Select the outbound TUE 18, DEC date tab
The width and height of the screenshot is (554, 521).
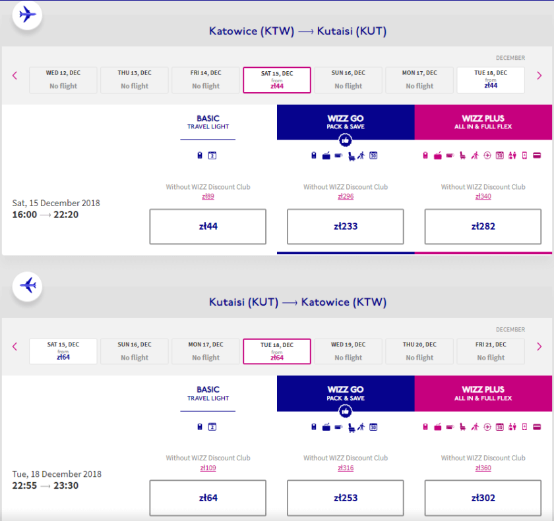click(x=491, y=80)
